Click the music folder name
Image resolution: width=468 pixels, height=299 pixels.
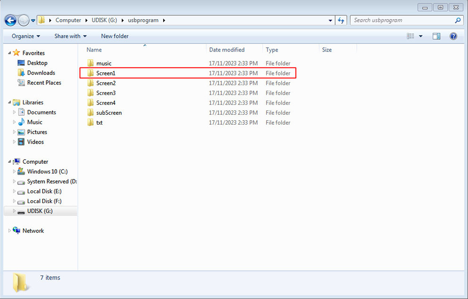pos(104,63)
